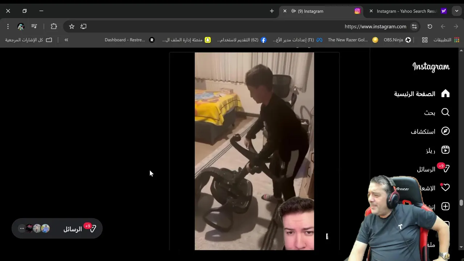The height and width of the screenshot is (261, 464).
Task: Click the Instagram logo wordmark
Action: point(431,67)
